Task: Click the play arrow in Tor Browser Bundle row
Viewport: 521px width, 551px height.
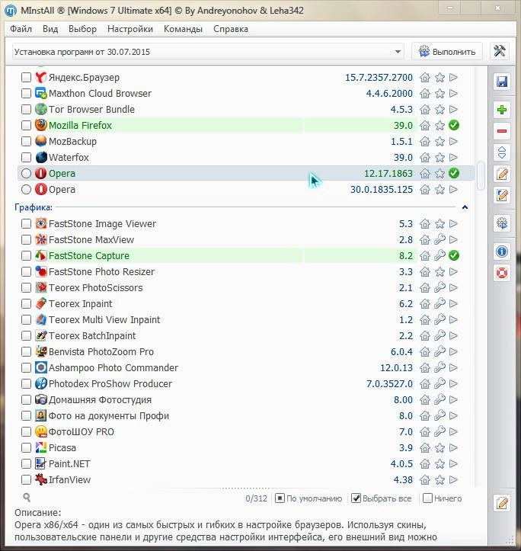Action: pos(453,109)
